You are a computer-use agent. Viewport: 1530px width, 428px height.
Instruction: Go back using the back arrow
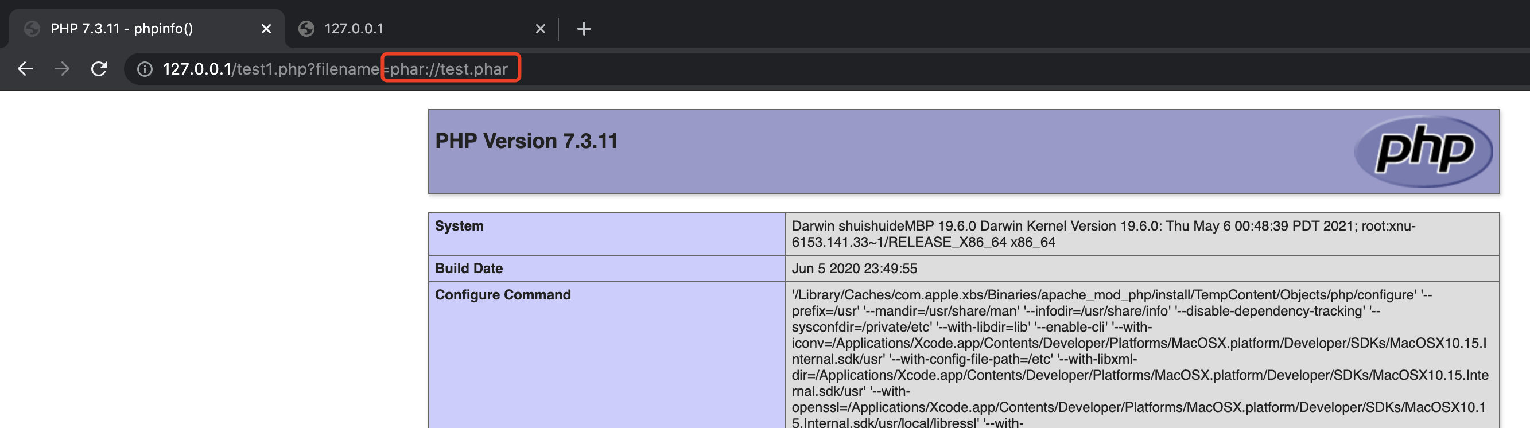point(25,69)
